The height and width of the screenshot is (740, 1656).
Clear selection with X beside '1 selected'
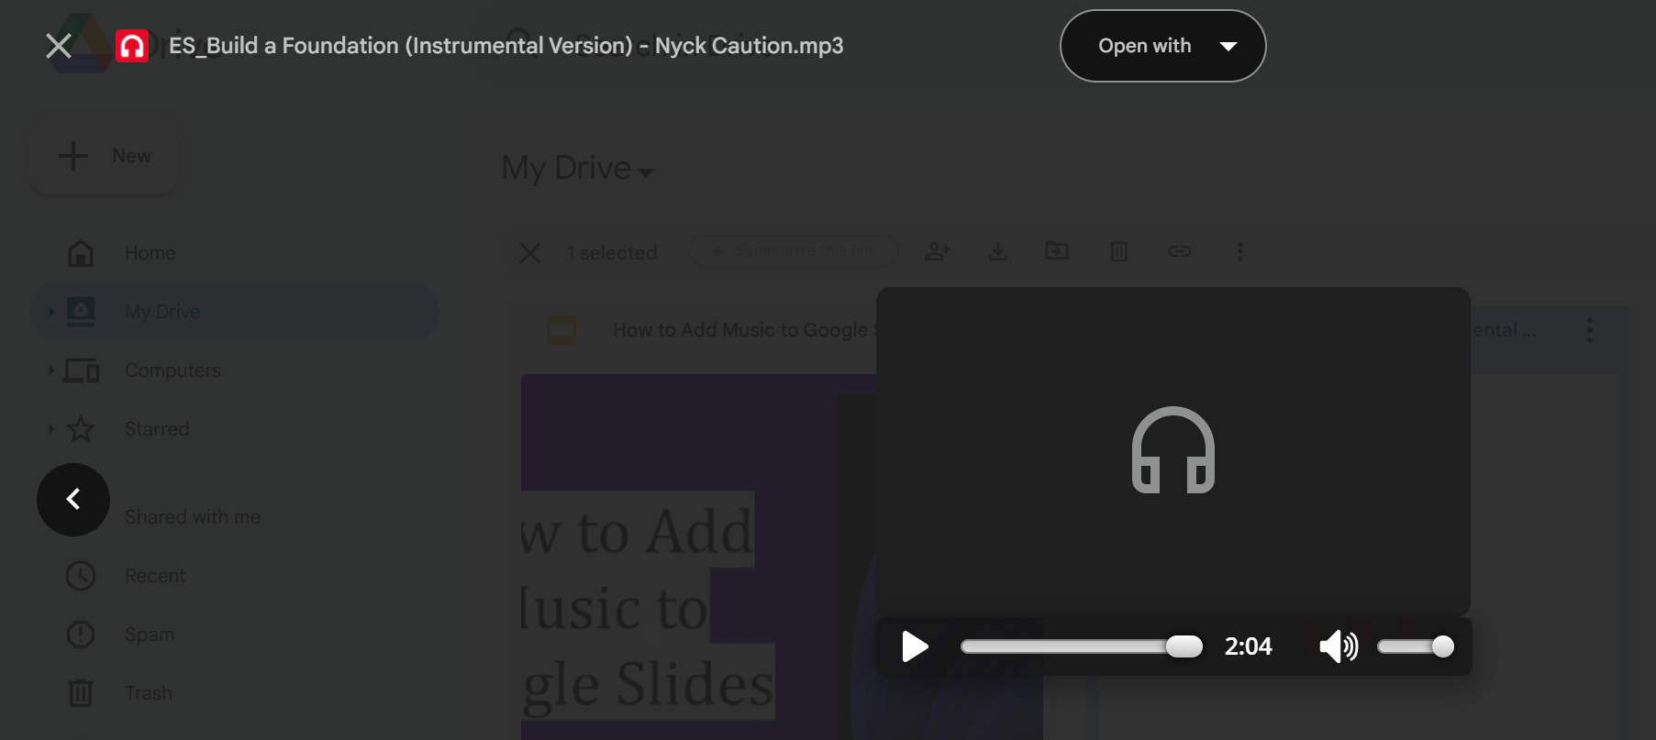[530, 253]
